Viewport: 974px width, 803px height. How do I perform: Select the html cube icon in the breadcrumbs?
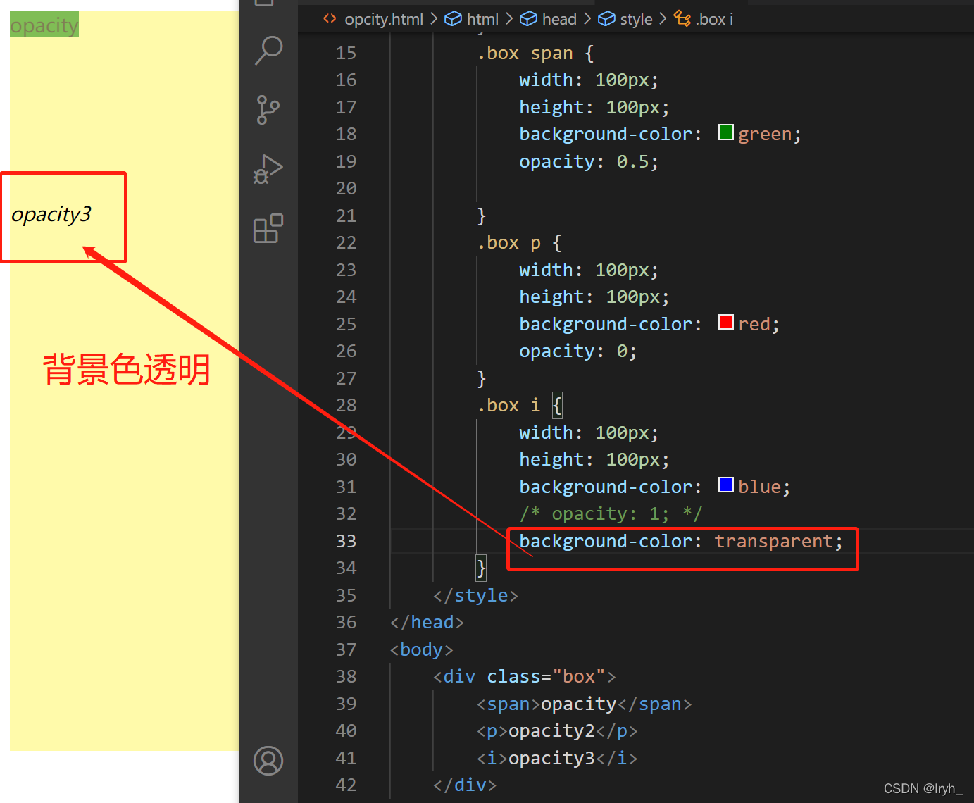click(453, 18)
